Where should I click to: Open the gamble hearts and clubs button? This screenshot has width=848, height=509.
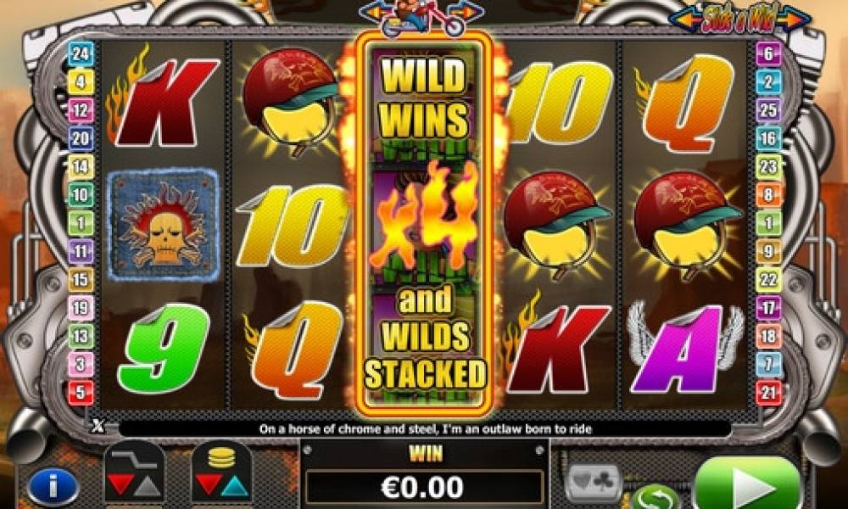594,481
